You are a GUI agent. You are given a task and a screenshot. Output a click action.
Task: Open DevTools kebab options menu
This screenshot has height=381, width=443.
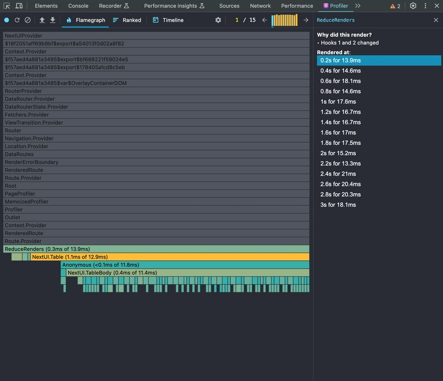tap(425, 6)
